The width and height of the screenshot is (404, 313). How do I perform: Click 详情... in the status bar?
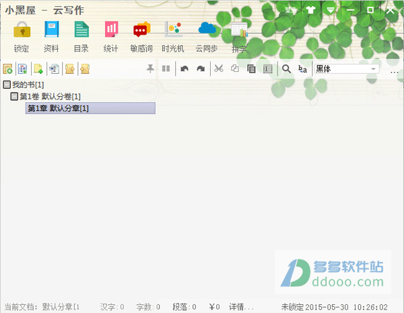tap(242, 307)
